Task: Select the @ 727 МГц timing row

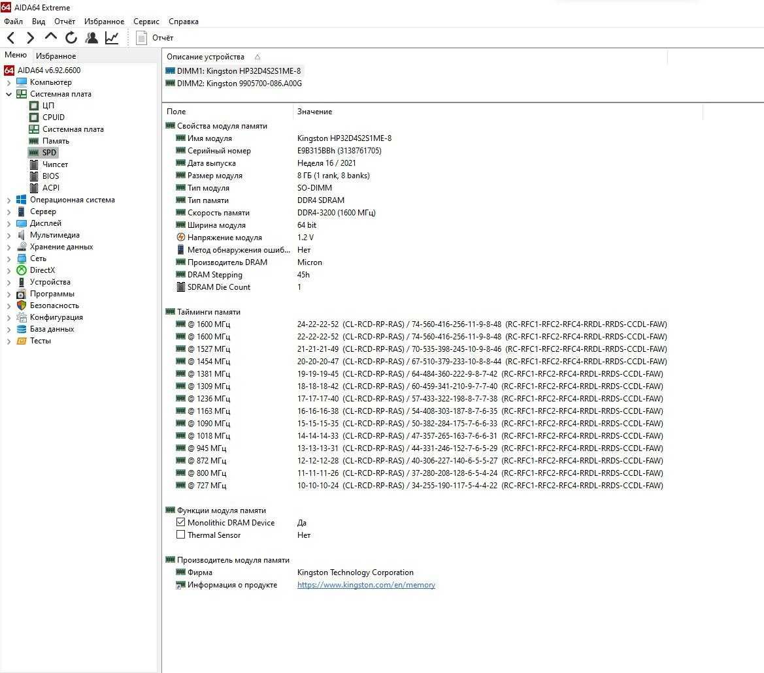Action: pyautogui.click(x=419, y=485)
